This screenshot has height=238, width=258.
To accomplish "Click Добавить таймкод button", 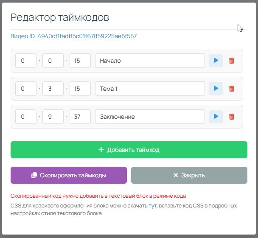I will coord(129,150).
